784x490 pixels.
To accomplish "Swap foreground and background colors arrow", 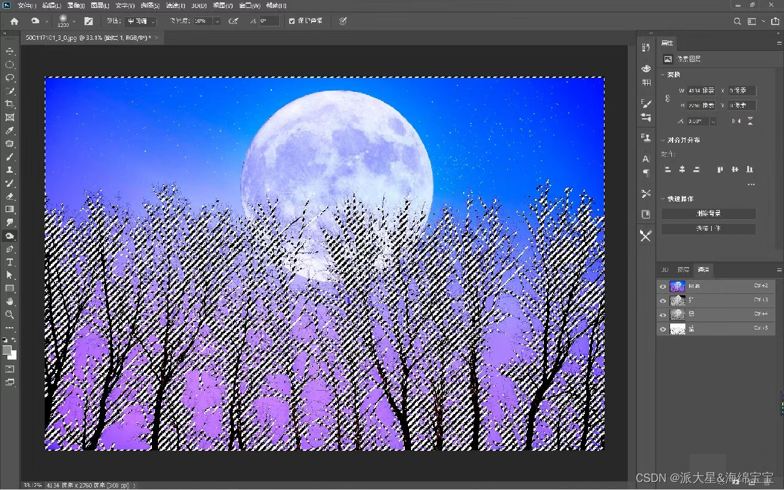I will pos(13,339).
